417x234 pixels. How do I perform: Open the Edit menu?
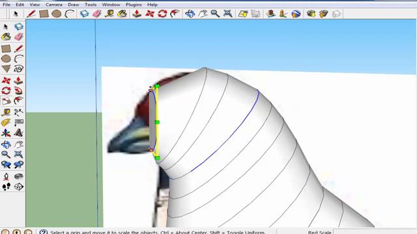coord(20,5)
